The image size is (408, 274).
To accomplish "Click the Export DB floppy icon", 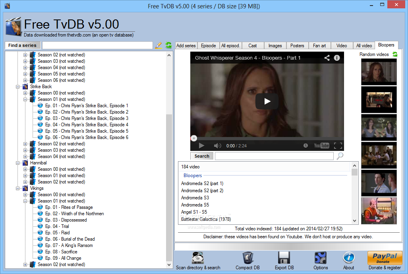I will pos(284,258).
